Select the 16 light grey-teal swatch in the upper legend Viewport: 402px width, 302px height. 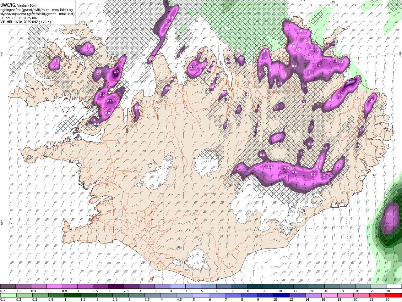332,287
